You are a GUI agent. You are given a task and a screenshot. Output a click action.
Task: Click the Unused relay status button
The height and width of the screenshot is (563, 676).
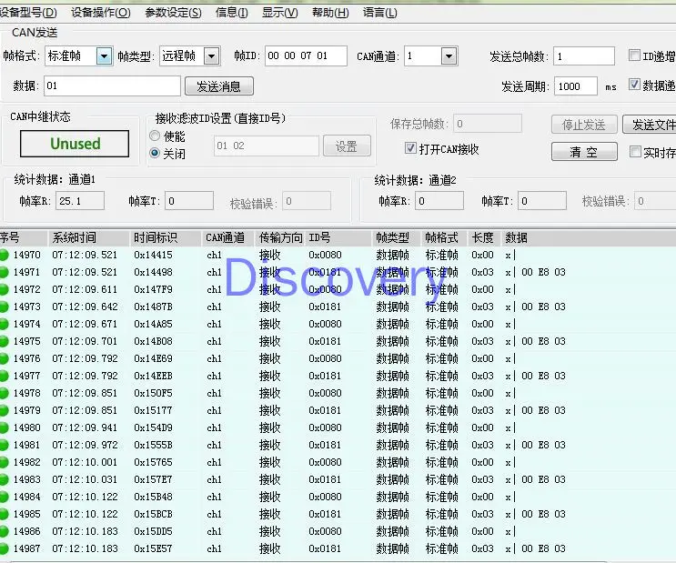tap(75, 144)
